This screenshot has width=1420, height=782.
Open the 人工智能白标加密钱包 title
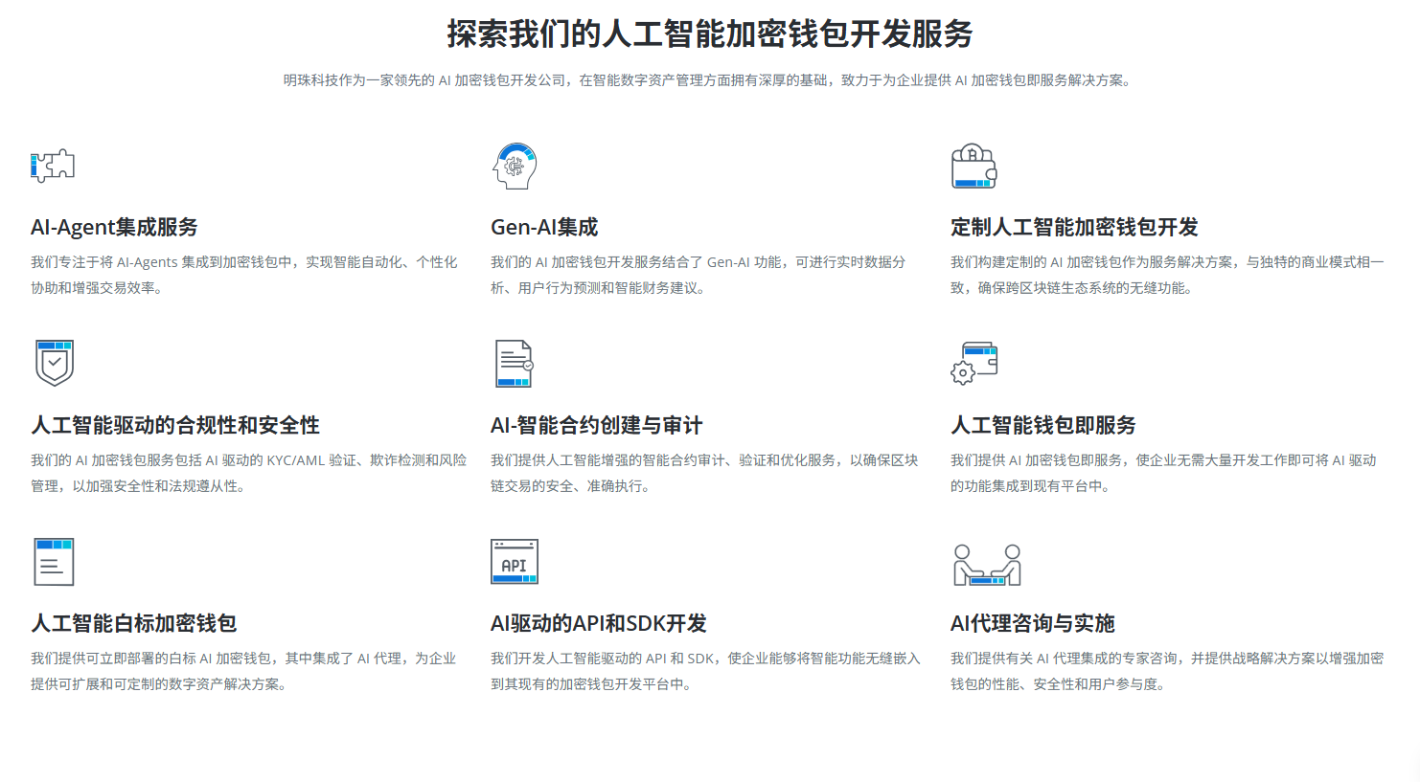(x=134, y=624)
